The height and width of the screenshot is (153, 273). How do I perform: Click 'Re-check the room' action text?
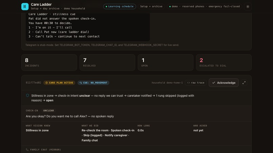pos(95,130)
